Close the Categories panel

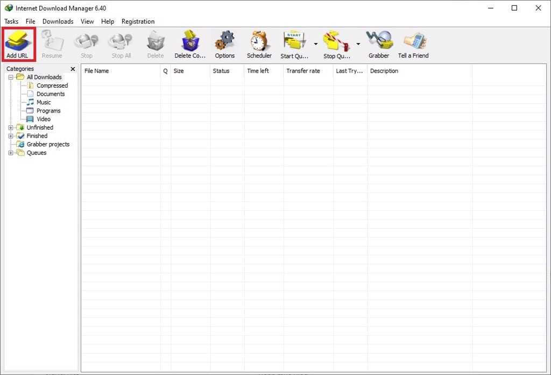73,69
